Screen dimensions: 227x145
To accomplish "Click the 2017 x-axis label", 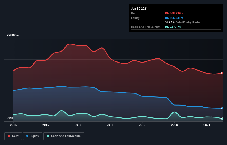I will click(78, 125).
